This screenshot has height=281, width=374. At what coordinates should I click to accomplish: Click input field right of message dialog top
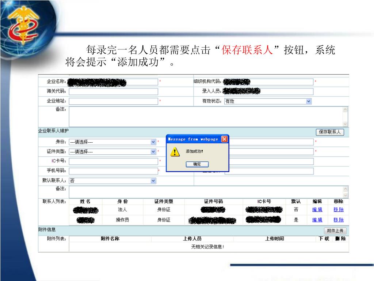pyautogui.click(x=271, y=142)
